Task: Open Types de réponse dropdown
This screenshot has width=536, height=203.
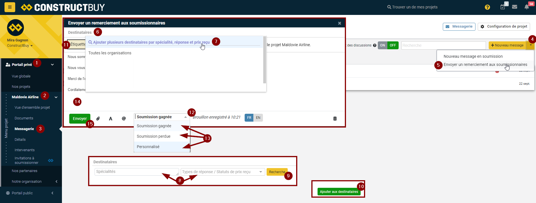Action: pyautogui.click(x=223, y=172)
